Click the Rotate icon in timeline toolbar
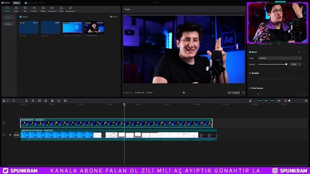This screenshot has width=310, height=174. (x=59, y=101)
